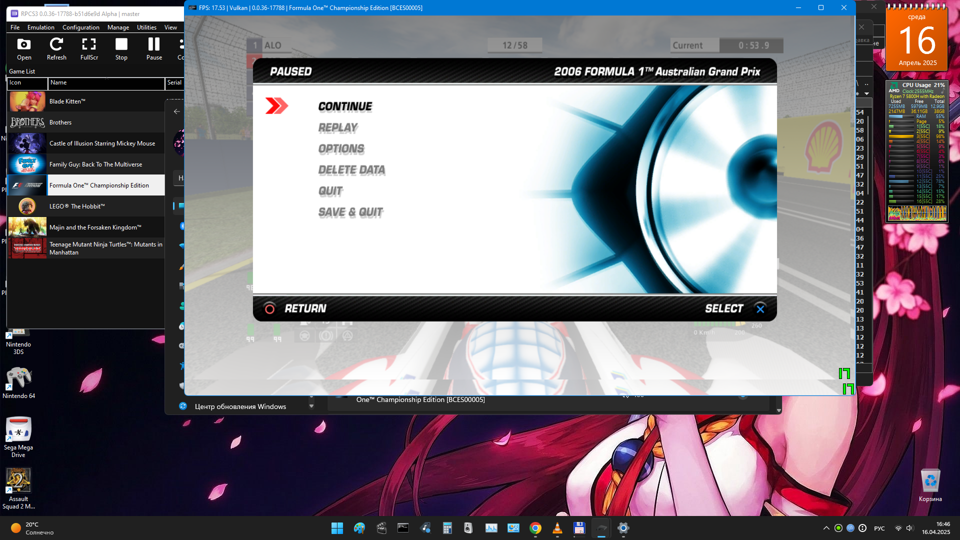Select Teenage Mutant Ninja Turtles: Mutants in Manhattan
Image resolution: width=960 pixels, height=540 pixels.
86,248
